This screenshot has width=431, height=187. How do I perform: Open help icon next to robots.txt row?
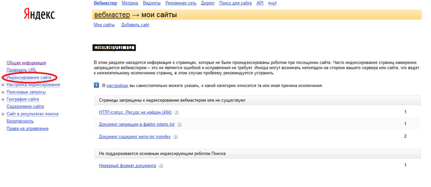tap(180, 124)
